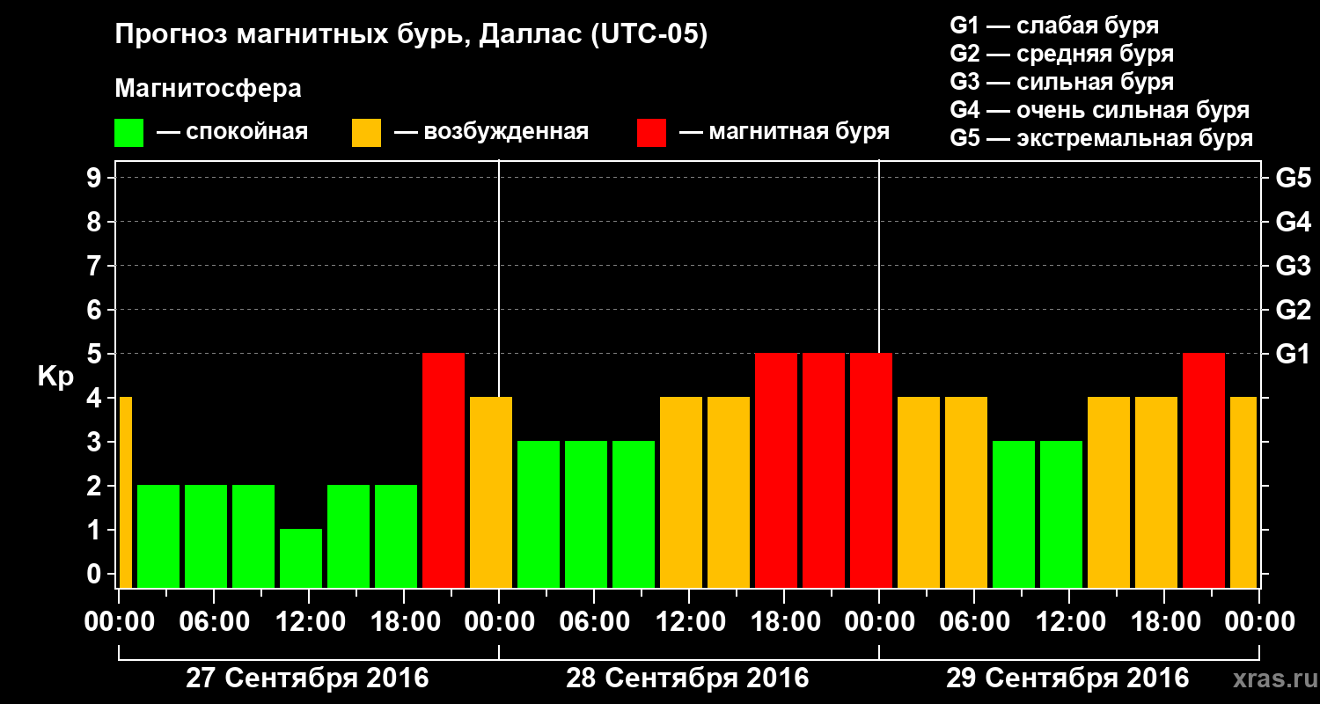Click the G5 storm level label on right axis
This screenshot has height=704, width=1320.
click(x=1293, y=178)
